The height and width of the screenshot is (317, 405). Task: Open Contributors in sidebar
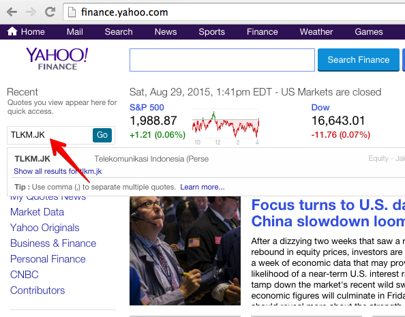(x=37, y=290)
